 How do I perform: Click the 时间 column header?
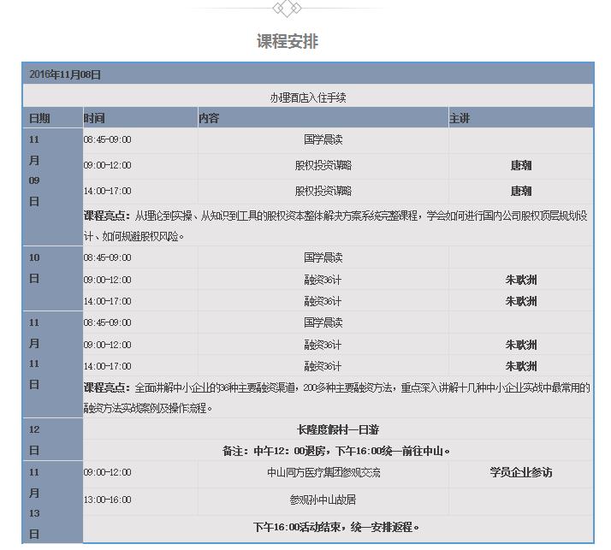[x=94, y=118]
